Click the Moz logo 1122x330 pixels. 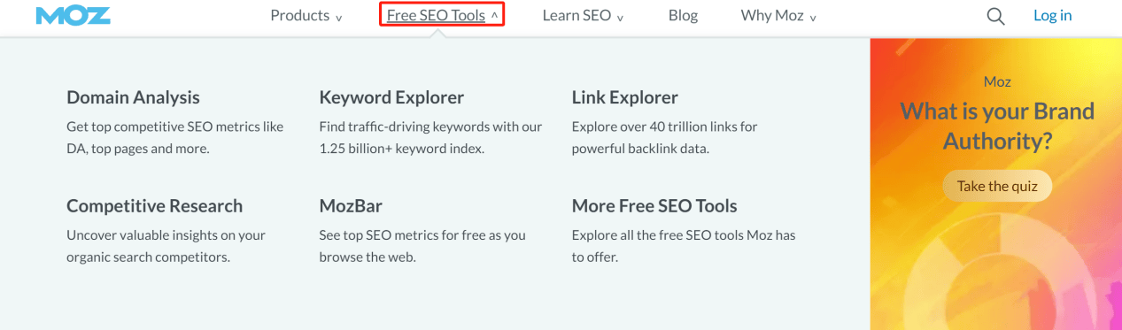[72, 16]
